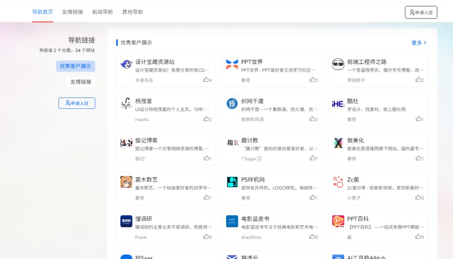
Task: Select the 优秀客户展示 sidebar category
Action: pos(76,66)
